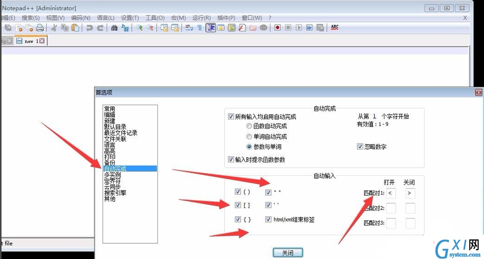Viewport: 484px width, 259px height.
Task: Toggle the Word Wrap toolbar icon
Action: 189,28
